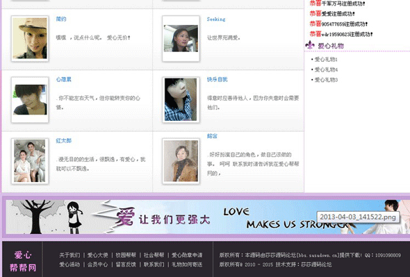Open profile photo of user 简约
Image resolution: width=410 pixels, height=277 pixels.
pos(30,38)
